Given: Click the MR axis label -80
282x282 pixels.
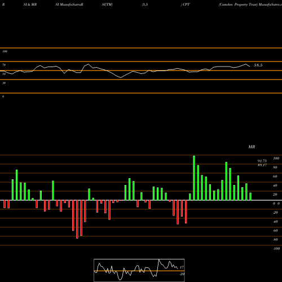Looking at the screenshot, I should [x=275, y=240].
